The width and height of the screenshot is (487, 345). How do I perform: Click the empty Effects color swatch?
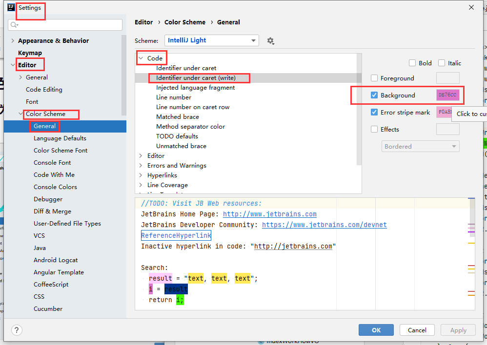click(447, 130)
